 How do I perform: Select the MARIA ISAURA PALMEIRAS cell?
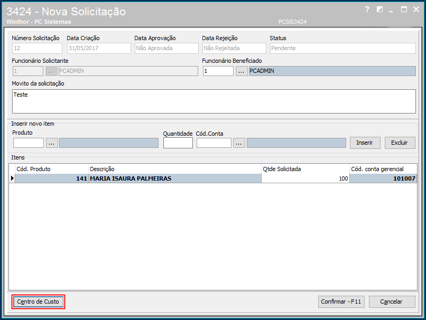click(175, 178)
